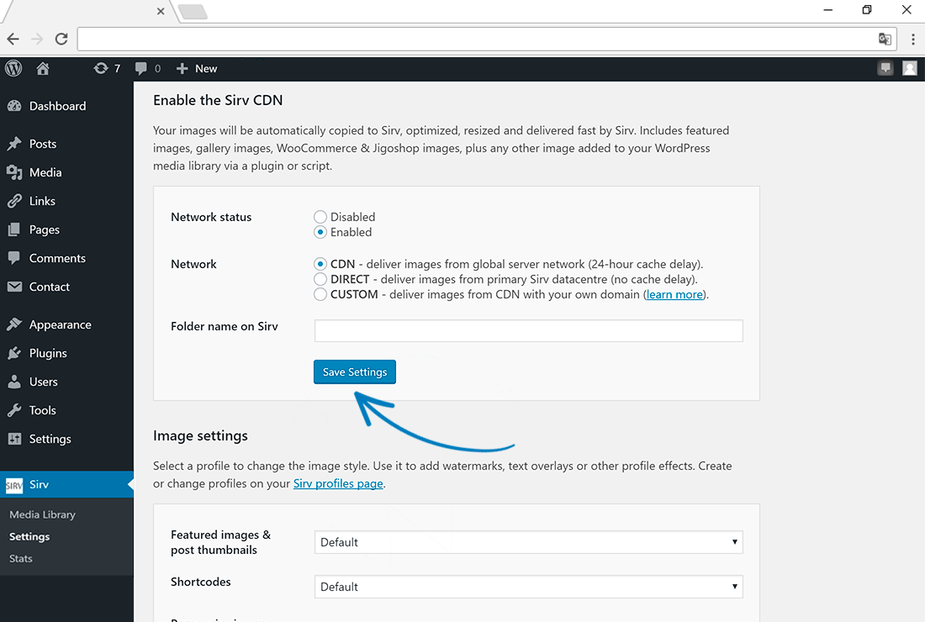Open Chrome's three-dot menu

[913, 39]
